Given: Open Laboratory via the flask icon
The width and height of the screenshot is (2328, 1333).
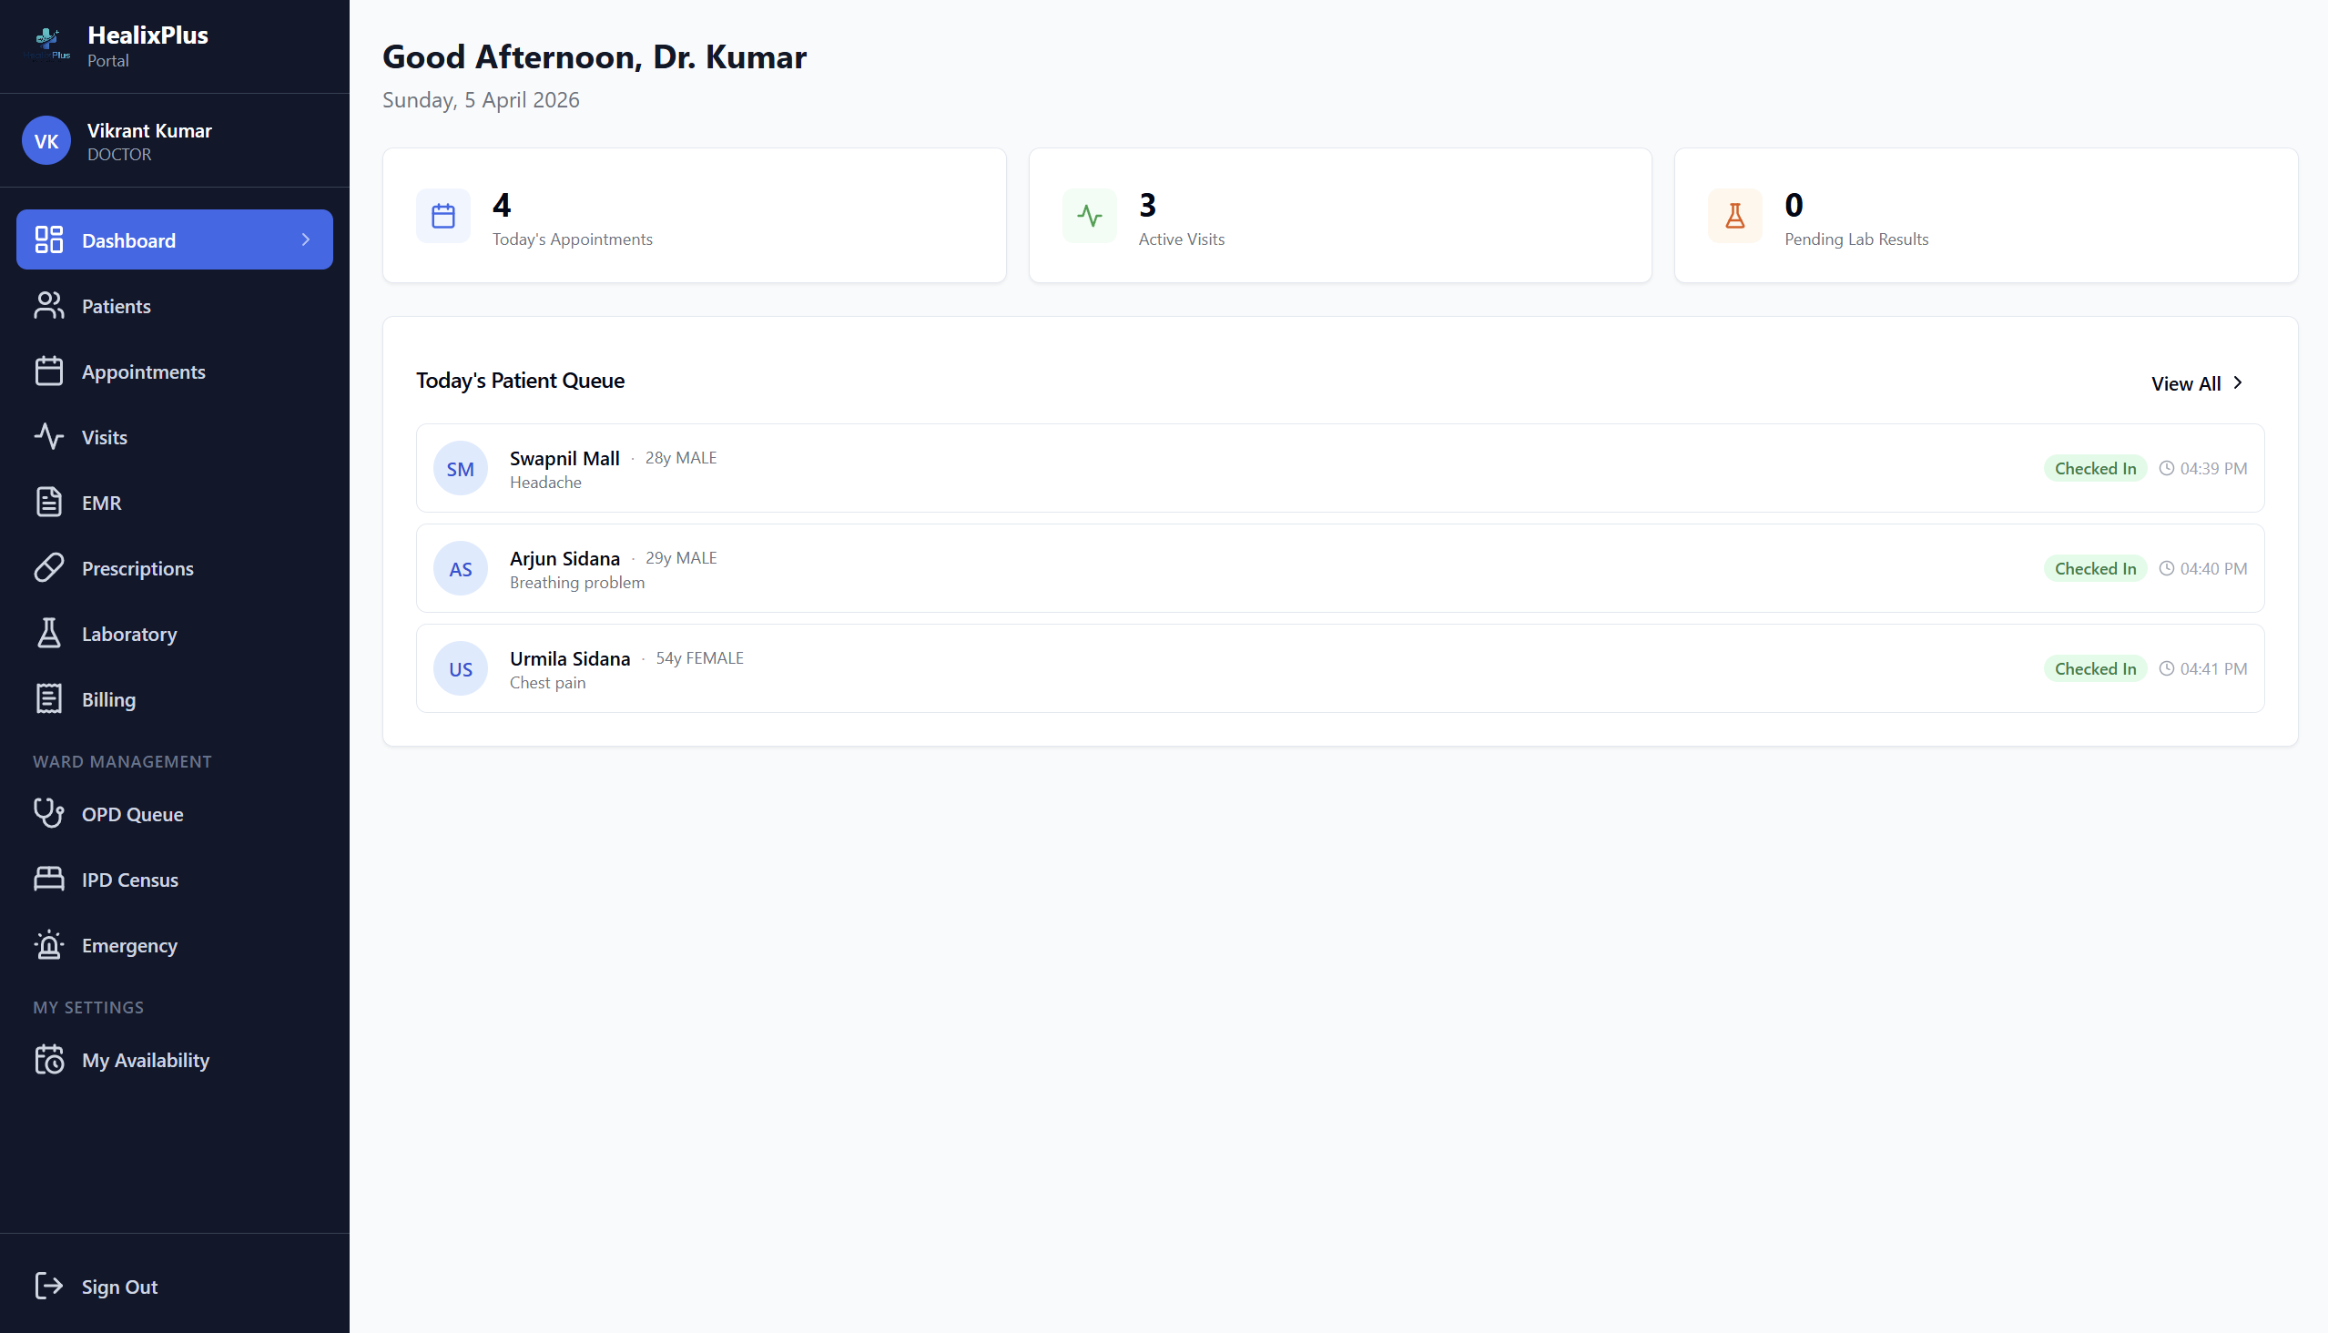Looking at the screenshot, I should (x=48, y=634).
